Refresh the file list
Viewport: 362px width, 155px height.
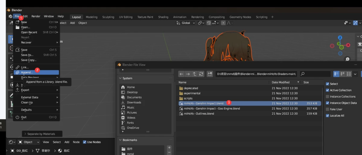point(201,74)
